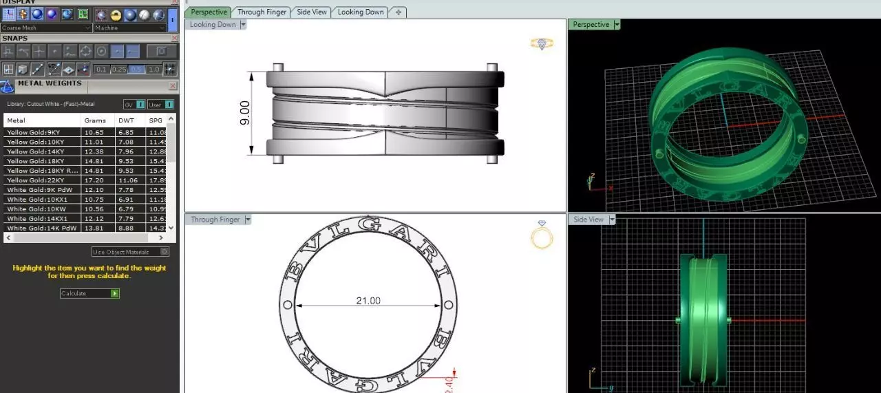Viewport: 881px width, 393px height.
Task: Choose the wire mesh sphere material icon
Action: point(159,15)
